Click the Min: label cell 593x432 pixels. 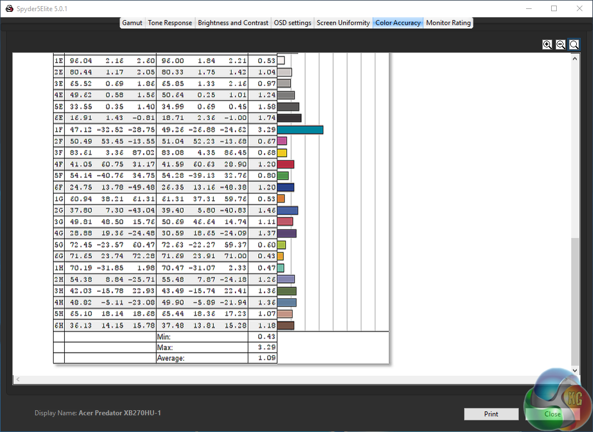click(x=202, y=336)
